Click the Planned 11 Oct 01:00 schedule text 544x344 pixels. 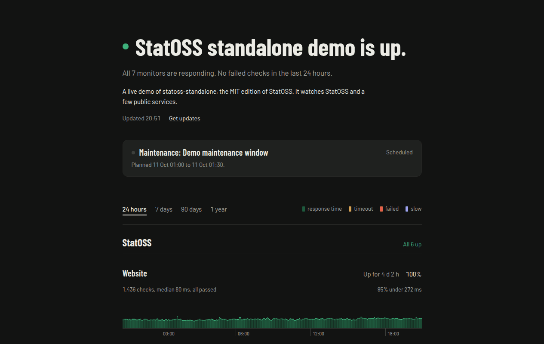(178, 165)
